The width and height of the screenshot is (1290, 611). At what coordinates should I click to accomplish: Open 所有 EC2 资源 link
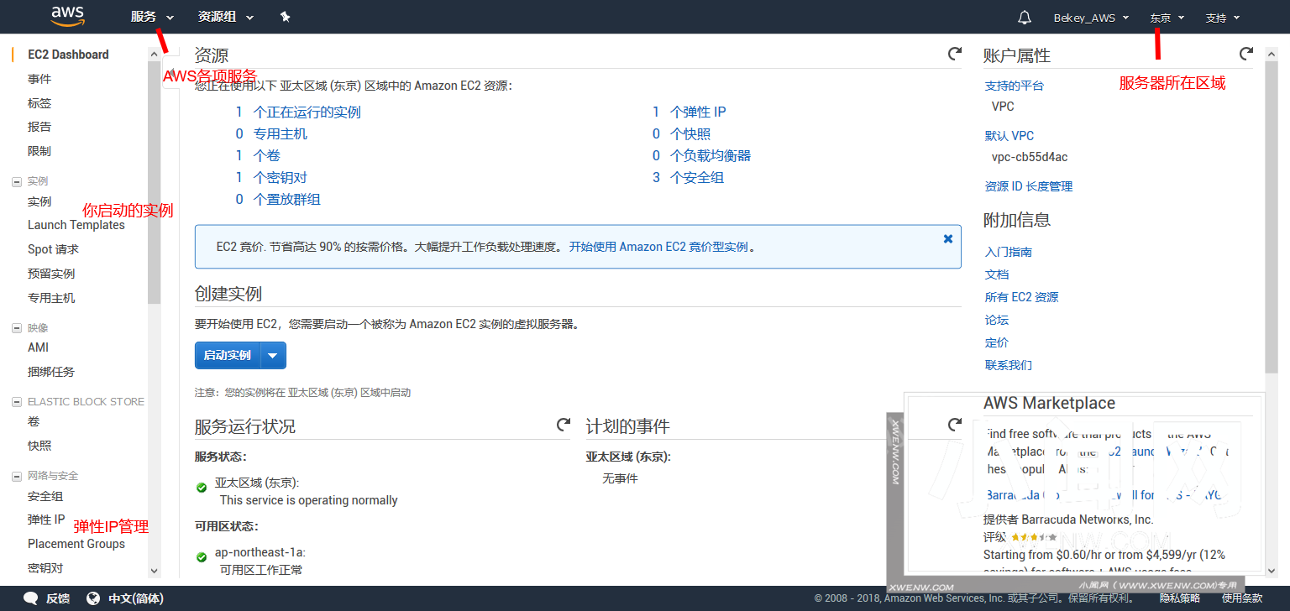click(x=1022, y=297)
